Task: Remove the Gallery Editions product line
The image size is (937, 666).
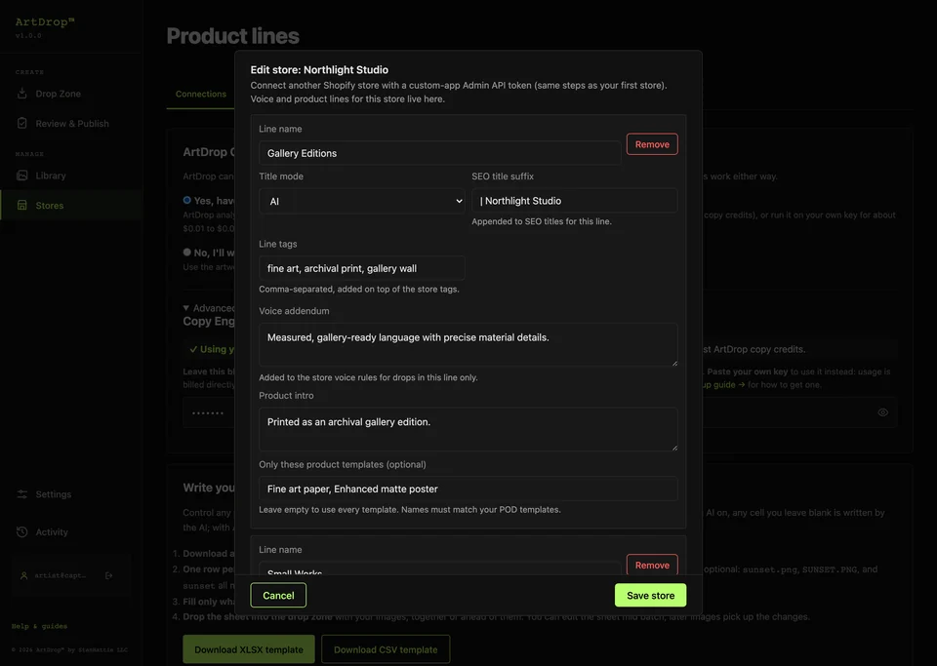Action: [x=652, y=144]
